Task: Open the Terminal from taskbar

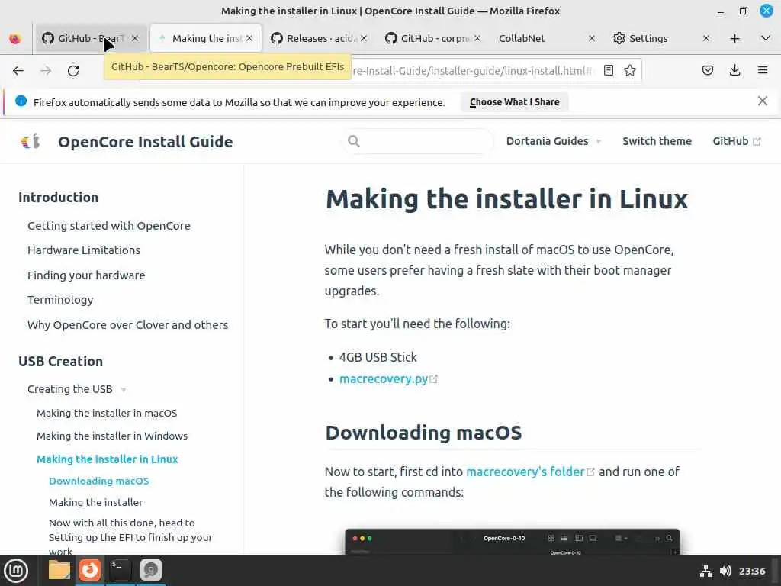Action: pyautogui.click(x=120, y=570)
